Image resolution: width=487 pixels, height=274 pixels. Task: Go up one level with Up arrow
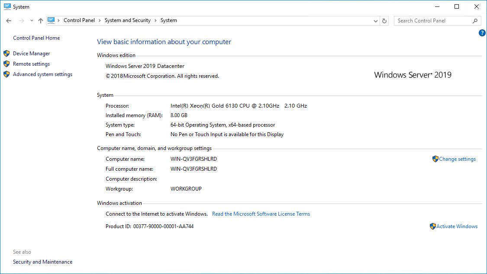pos(41,21)
